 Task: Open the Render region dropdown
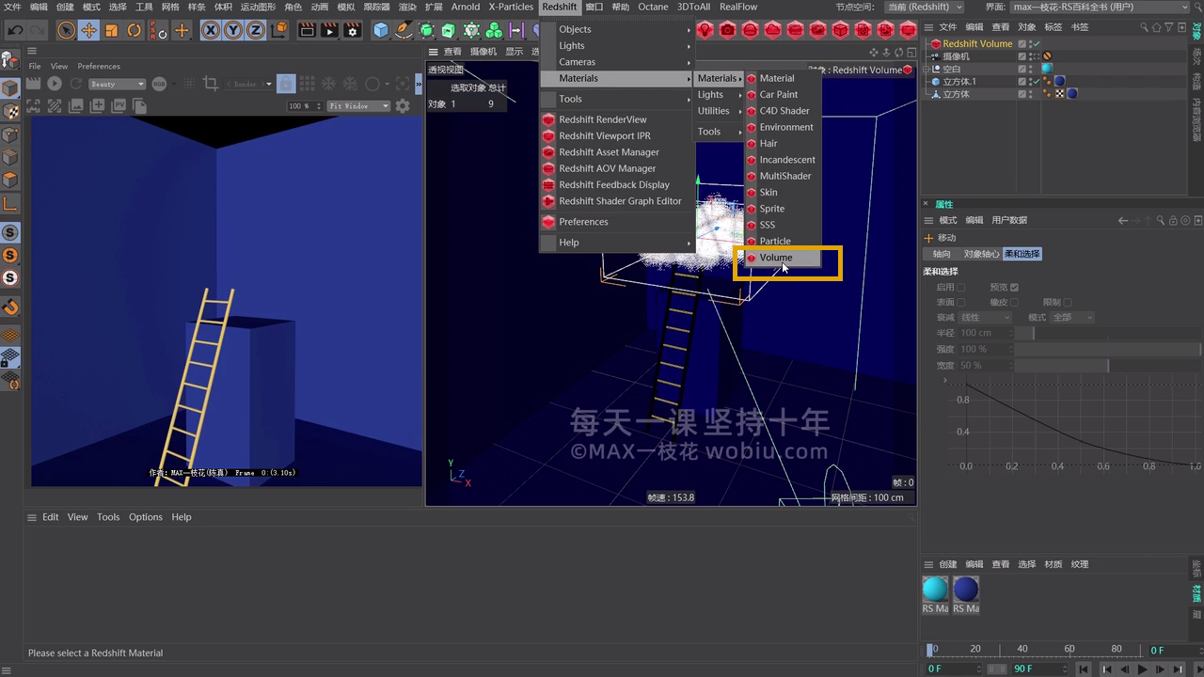[249, 84]
